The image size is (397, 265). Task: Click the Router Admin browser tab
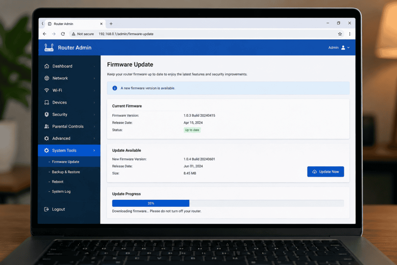pyautogui.click(x=75, y=24)
